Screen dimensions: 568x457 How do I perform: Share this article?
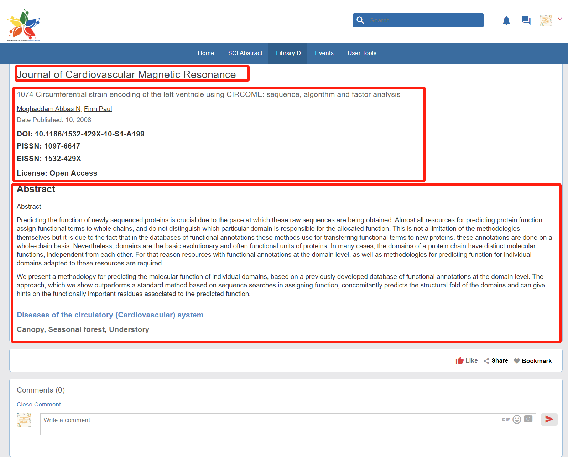(496, 360)
